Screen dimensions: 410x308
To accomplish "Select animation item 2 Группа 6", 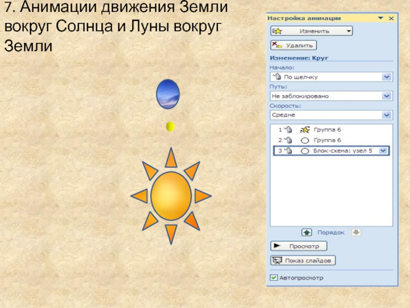I will (331, 140).
